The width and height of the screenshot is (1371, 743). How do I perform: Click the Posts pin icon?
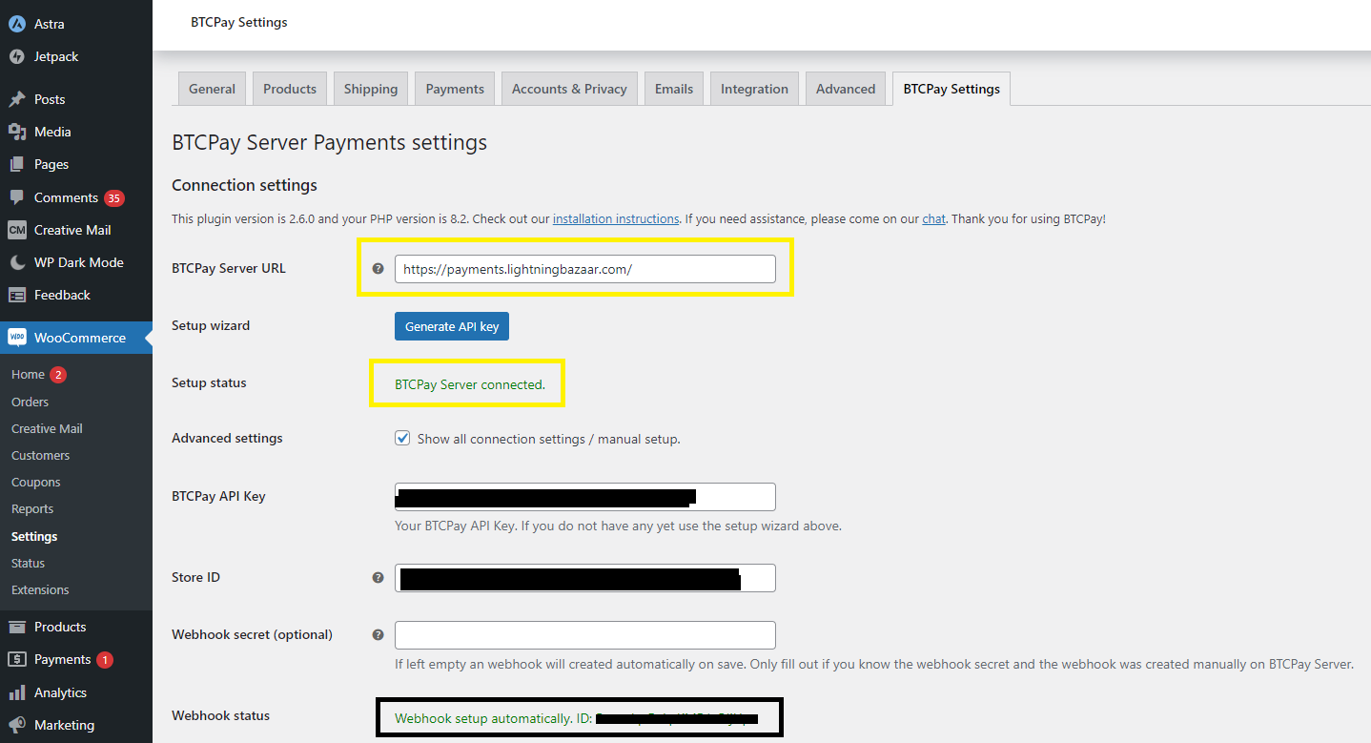pyautogui.click(x=16, y=99)
